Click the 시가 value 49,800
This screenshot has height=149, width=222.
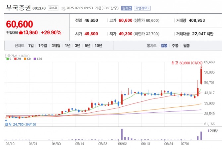(91, 34)
